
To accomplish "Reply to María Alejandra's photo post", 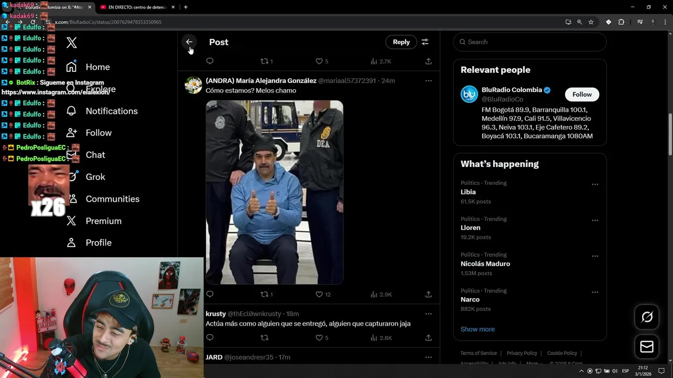I will (x=210, y=295).
